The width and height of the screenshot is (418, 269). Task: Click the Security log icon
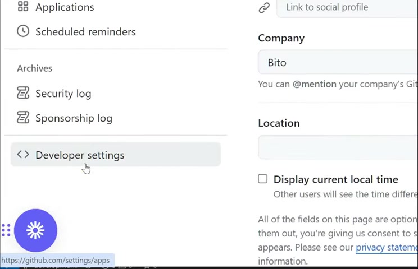23,93
